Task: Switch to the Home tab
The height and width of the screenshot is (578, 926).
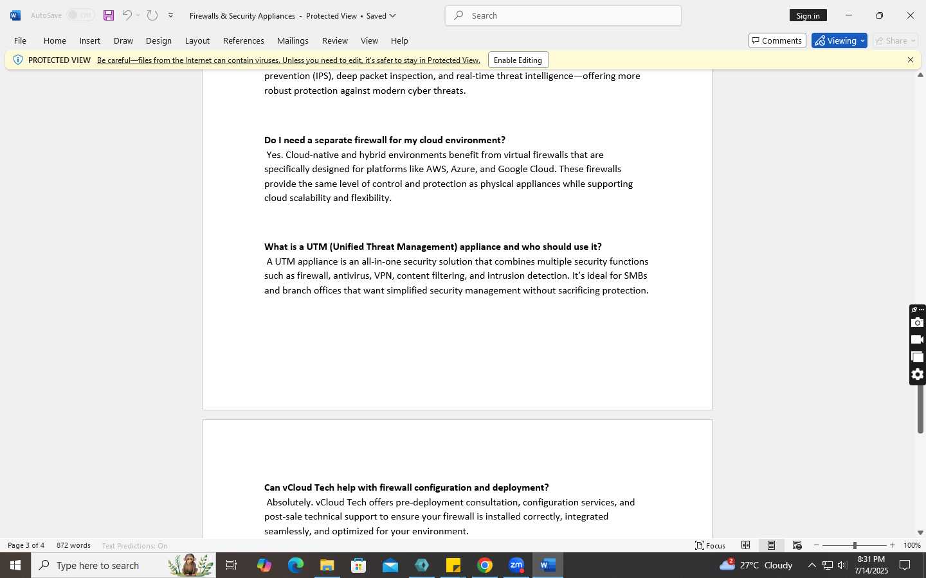Action: coord(55,40)
